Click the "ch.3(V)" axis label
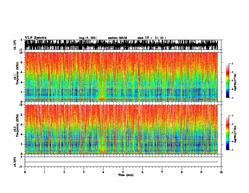This screenshot has width=249, height=193. [15, 162]
